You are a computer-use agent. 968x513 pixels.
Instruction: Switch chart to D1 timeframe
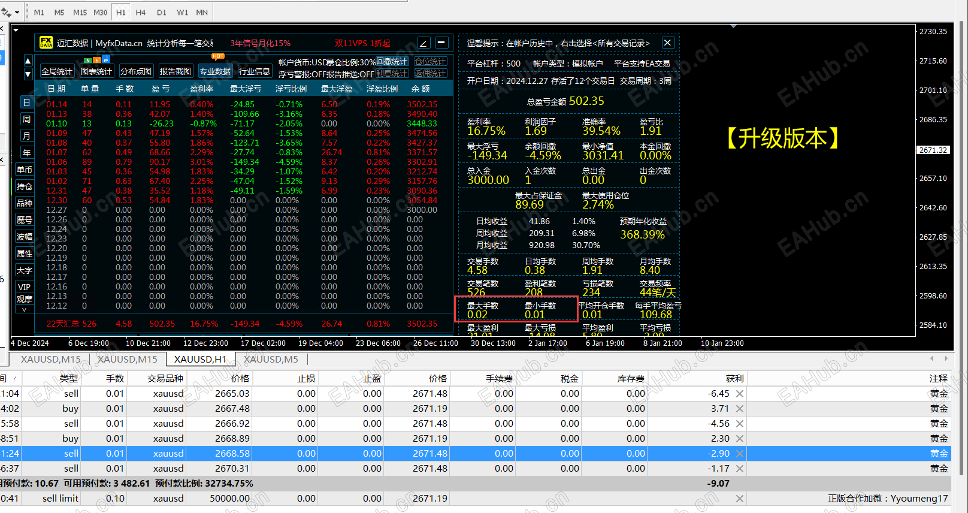[x=162, y=12]
